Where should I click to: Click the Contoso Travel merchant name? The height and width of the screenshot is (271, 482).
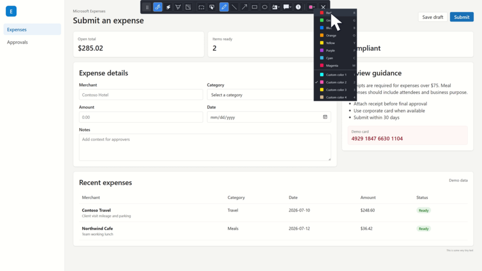96,210
